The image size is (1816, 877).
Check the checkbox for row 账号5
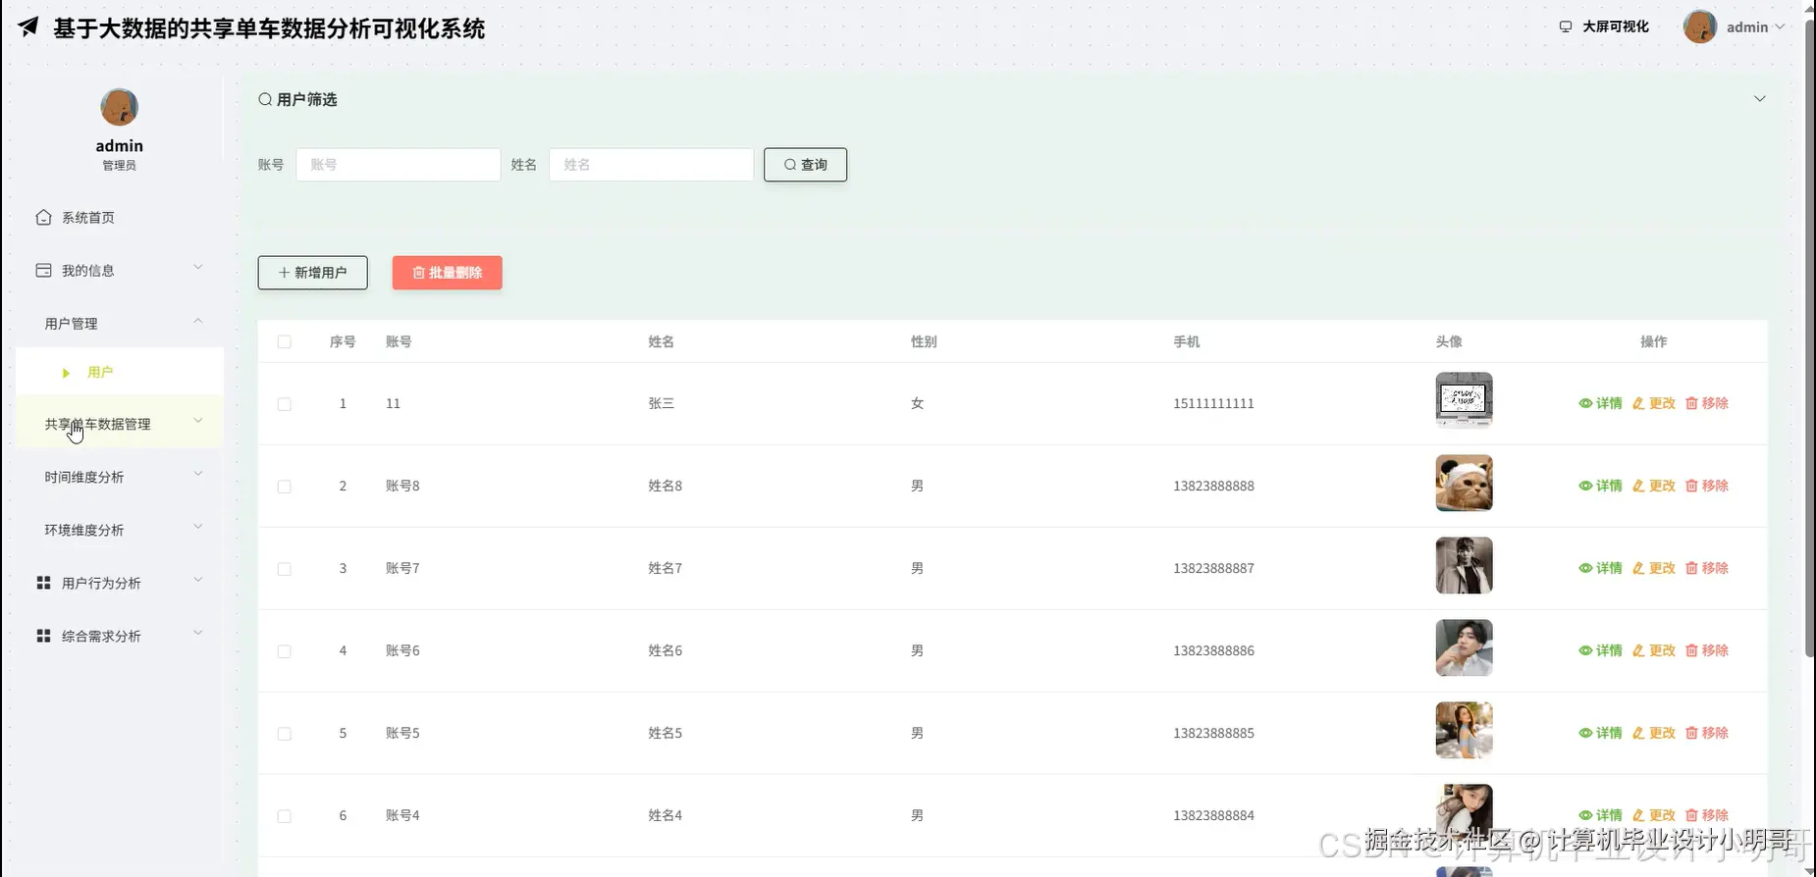(284, 733)
